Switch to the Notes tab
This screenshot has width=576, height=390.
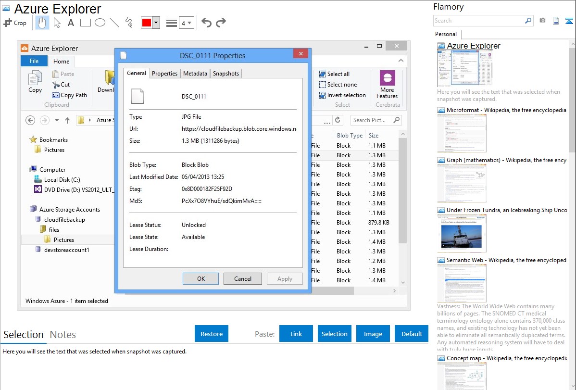(63, 335)
